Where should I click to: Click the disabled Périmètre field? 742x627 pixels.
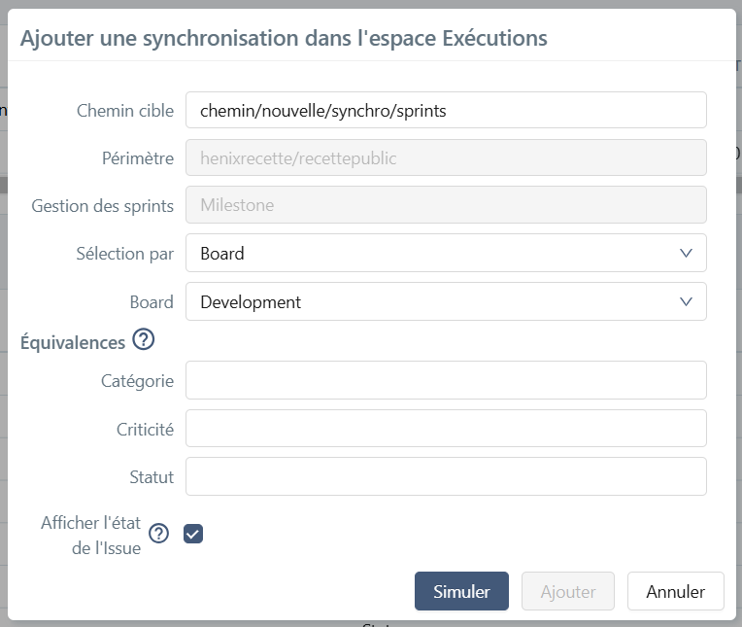tap(445, 158)
